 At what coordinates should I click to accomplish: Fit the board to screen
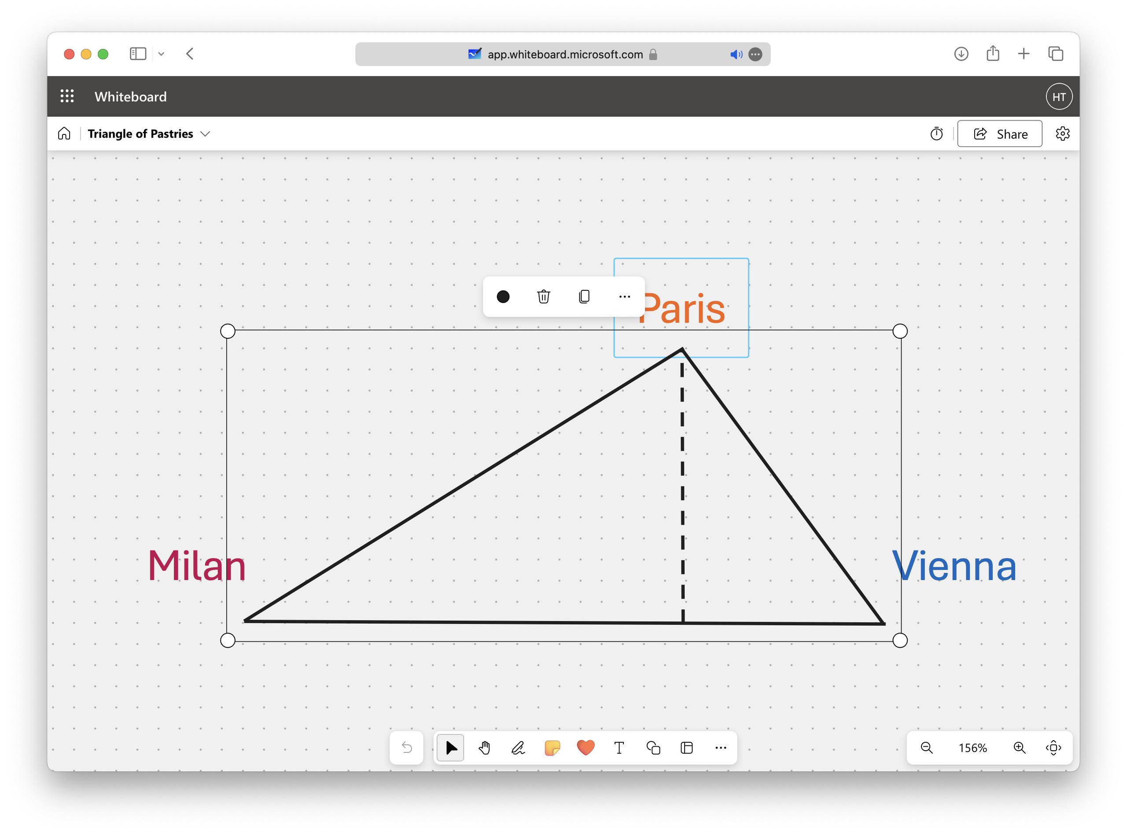1053,748
